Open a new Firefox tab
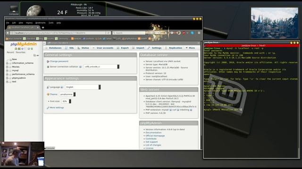 43,28
